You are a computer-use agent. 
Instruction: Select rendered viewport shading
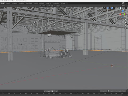tap(124, 8)
